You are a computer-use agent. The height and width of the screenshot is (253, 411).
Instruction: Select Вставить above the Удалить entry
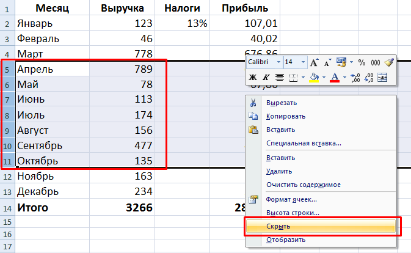(x=321, y=158)
